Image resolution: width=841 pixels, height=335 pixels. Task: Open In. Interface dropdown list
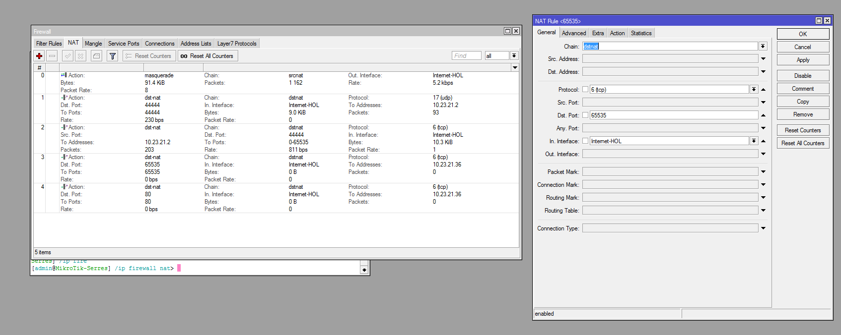coord(754,141)
